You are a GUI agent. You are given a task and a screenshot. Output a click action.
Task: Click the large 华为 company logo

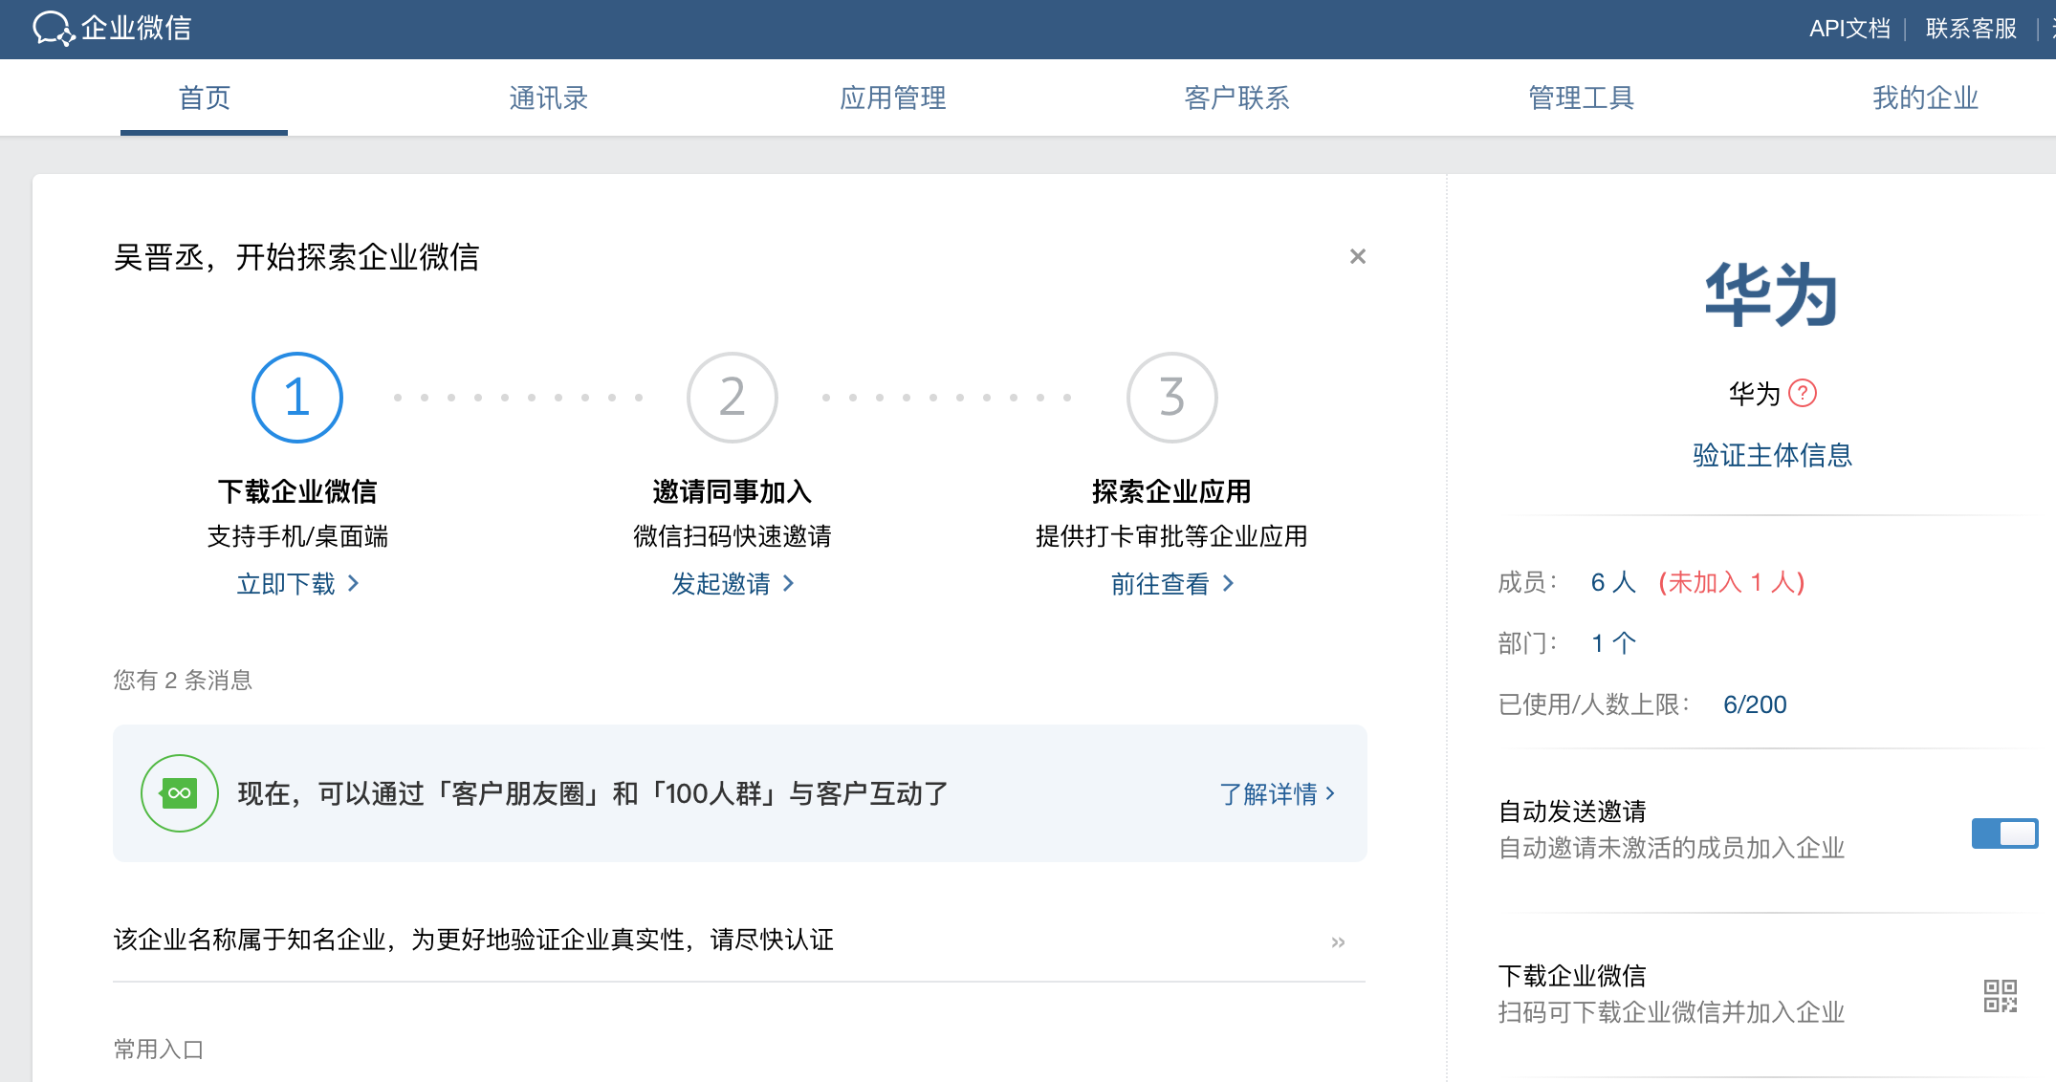coord(1771,295)
